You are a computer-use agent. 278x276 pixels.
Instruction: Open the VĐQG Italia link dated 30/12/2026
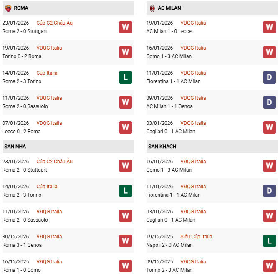tap(49, 237)
